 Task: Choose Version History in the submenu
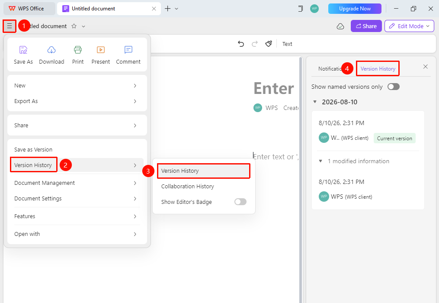tap(204, 171)
